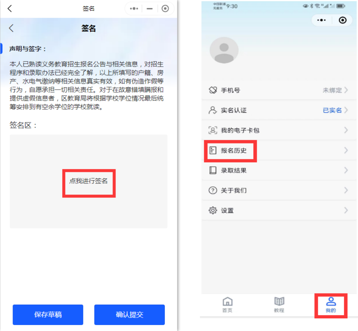Expand the 设置 row chevron
The height and width of the screenshot is (331, 358).
coord(346,210)
